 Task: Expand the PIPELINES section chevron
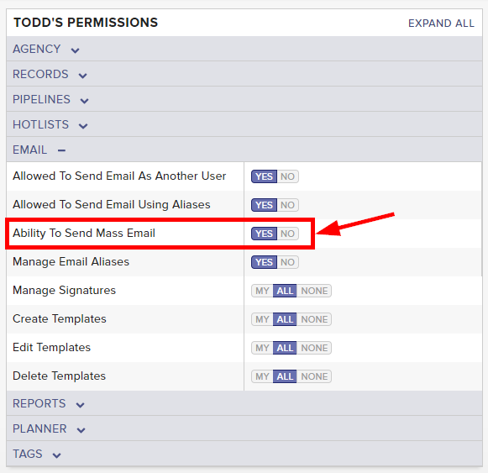point(84,101)
